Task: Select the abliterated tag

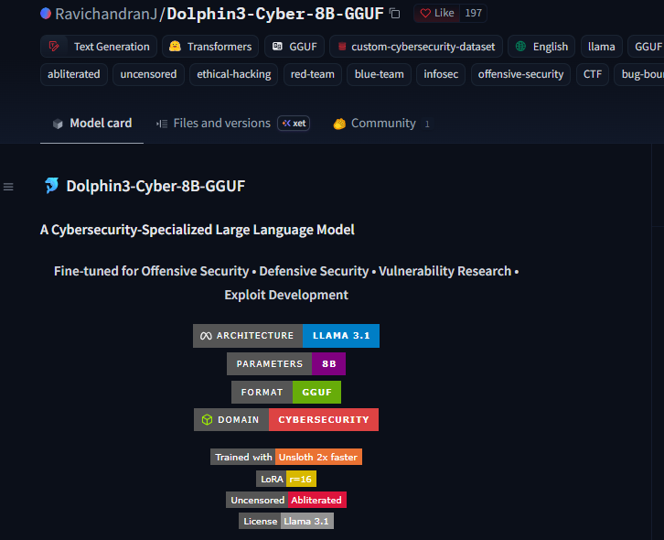Action: pyautogui.click(x=74, y=74)
